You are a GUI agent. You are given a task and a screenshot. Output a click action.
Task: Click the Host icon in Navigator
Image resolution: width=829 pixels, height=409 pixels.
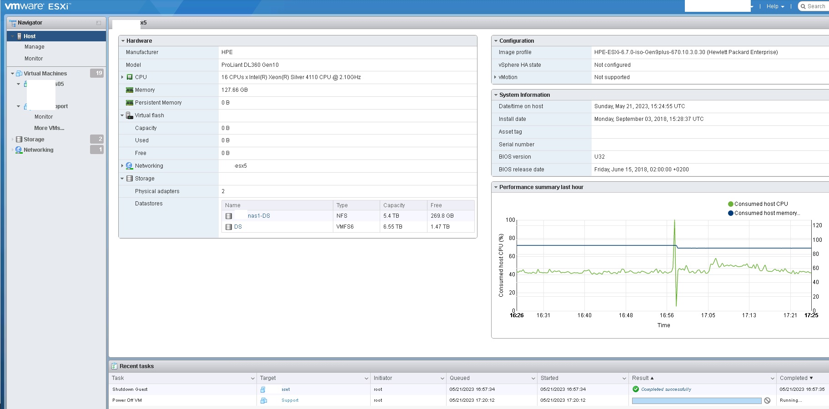19,36
